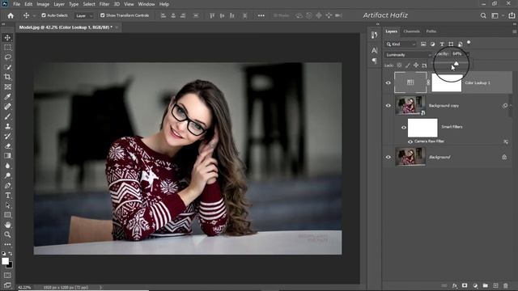Open the Image menu
Screen dimensions: 518x291
pyautogui.click(x=43, y=4)
